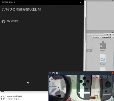Click the search field in Unity project panel

click(x=95, y=34)
